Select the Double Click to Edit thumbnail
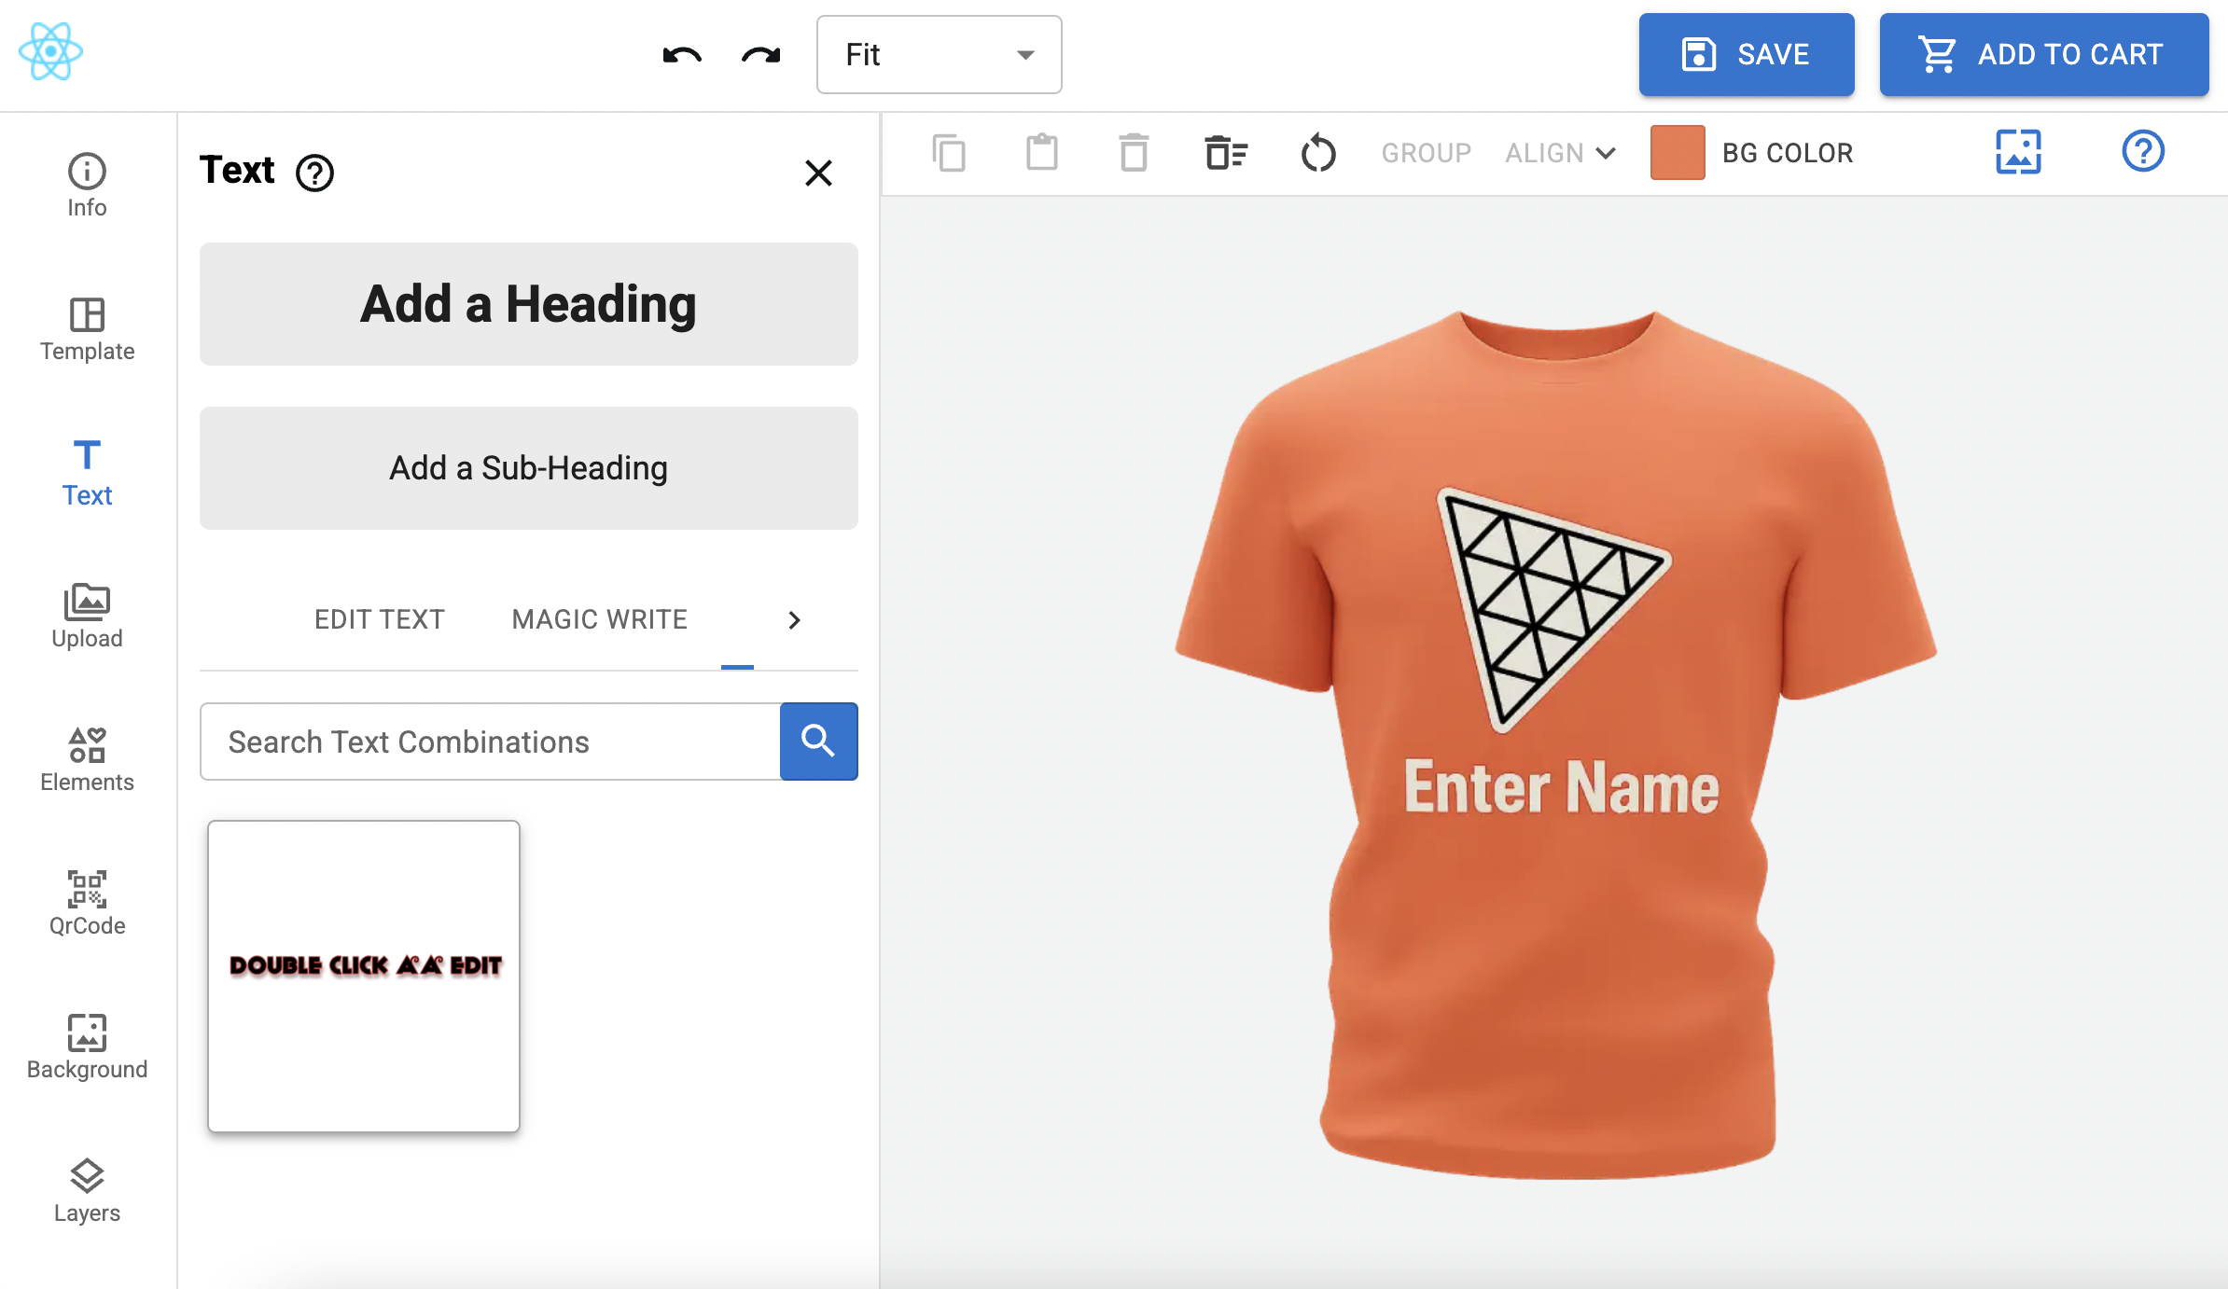This screenshot has width=2228, height=1289. point(364,976)
